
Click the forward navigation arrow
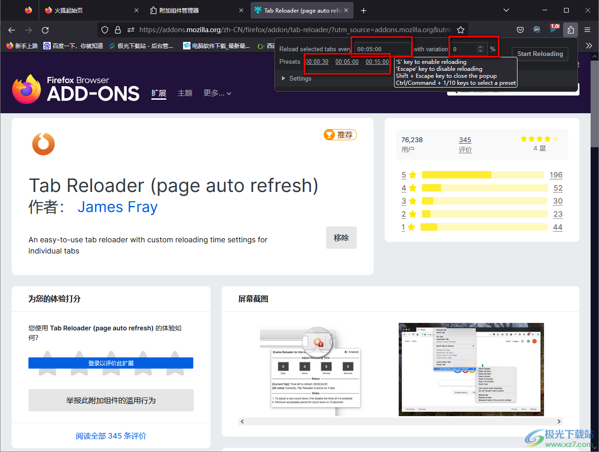coord(28,30)
